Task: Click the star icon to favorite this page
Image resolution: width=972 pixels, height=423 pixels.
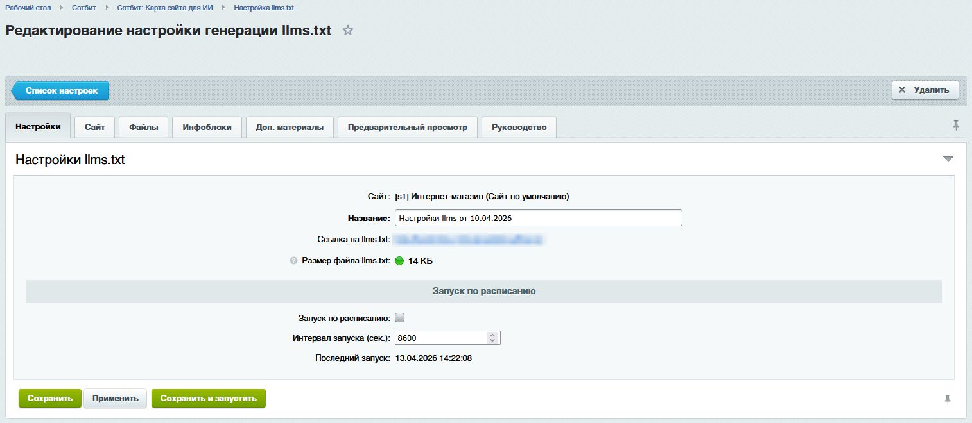Action: coord(347,30)
